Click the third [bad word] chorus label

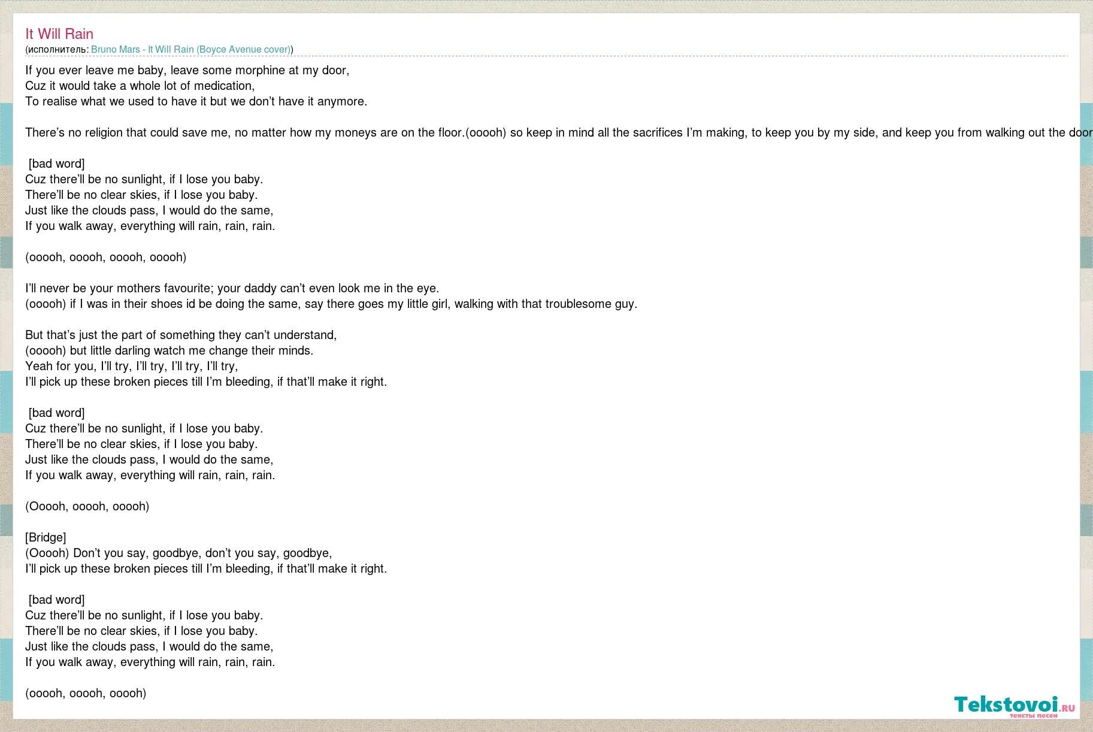coord(57,600)
